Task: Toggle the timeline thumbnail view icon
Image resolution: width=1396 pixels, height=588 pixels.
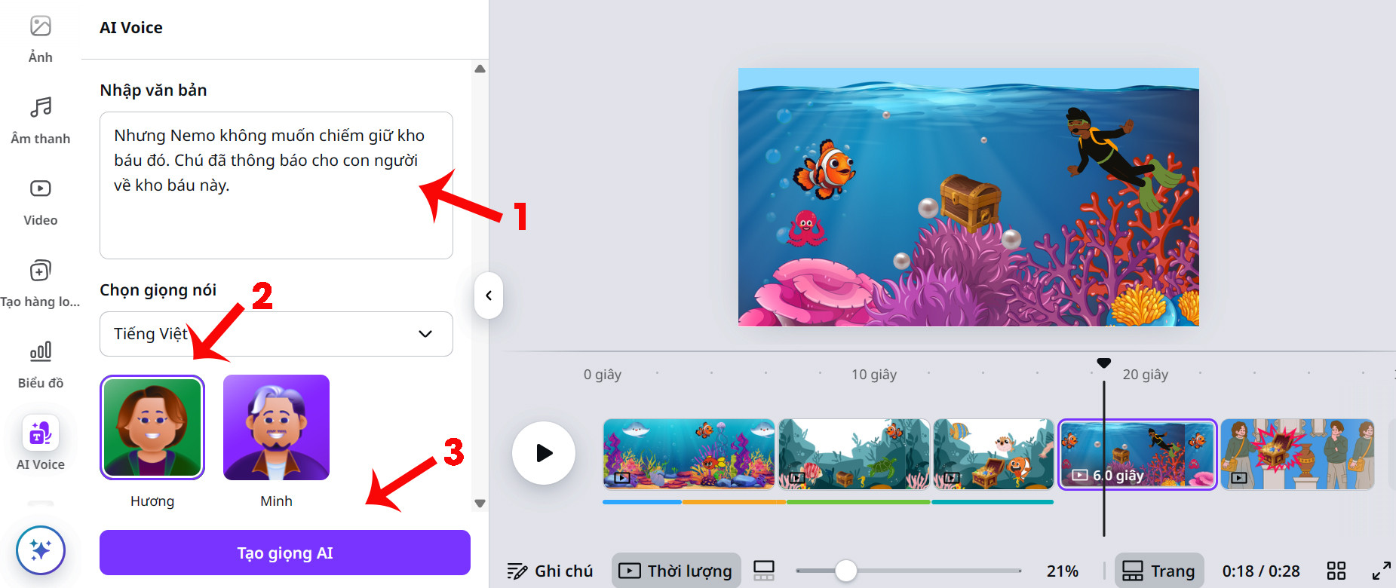Action: (764, 571)
